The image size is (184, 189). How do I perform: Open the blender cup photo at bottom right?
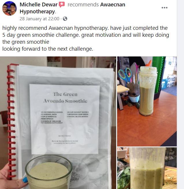point(147,168)
